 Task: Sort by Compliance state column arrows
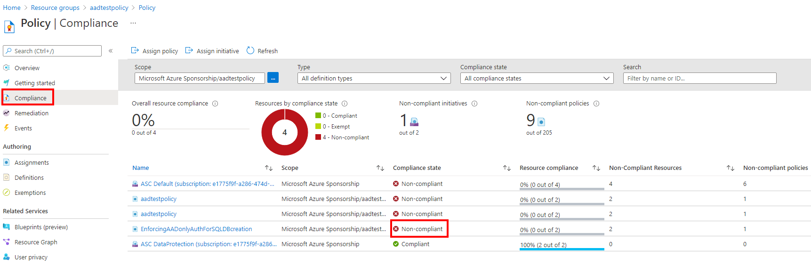pyautogui.click(x=507, y=168)
